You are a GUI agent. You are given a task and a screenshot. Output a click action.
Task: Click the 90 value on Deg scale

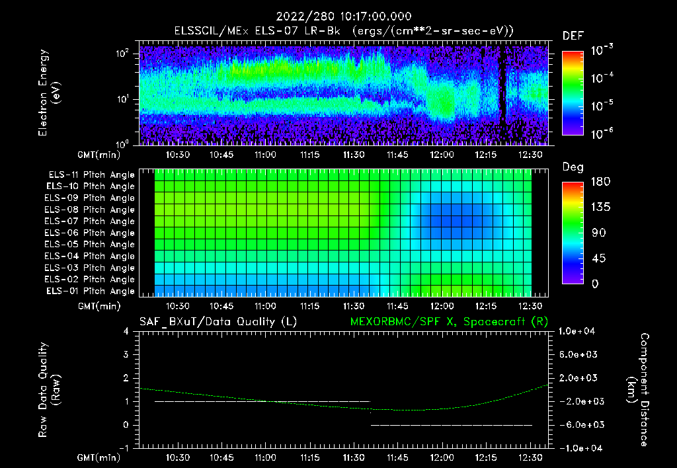pyautogui.click(x=599, y=233)
